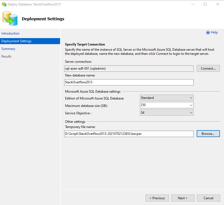Go to the Introduction wizard page

[x=10, y=33]
